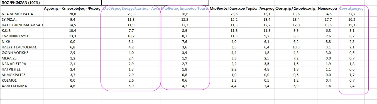The height and width of the screenshot is (104, 377).
Task: Select the ΠΛΕΥΣΗ ΕΛΕΥΘΕΡΙΑΣ row label
Action: [x=22, y=47]
